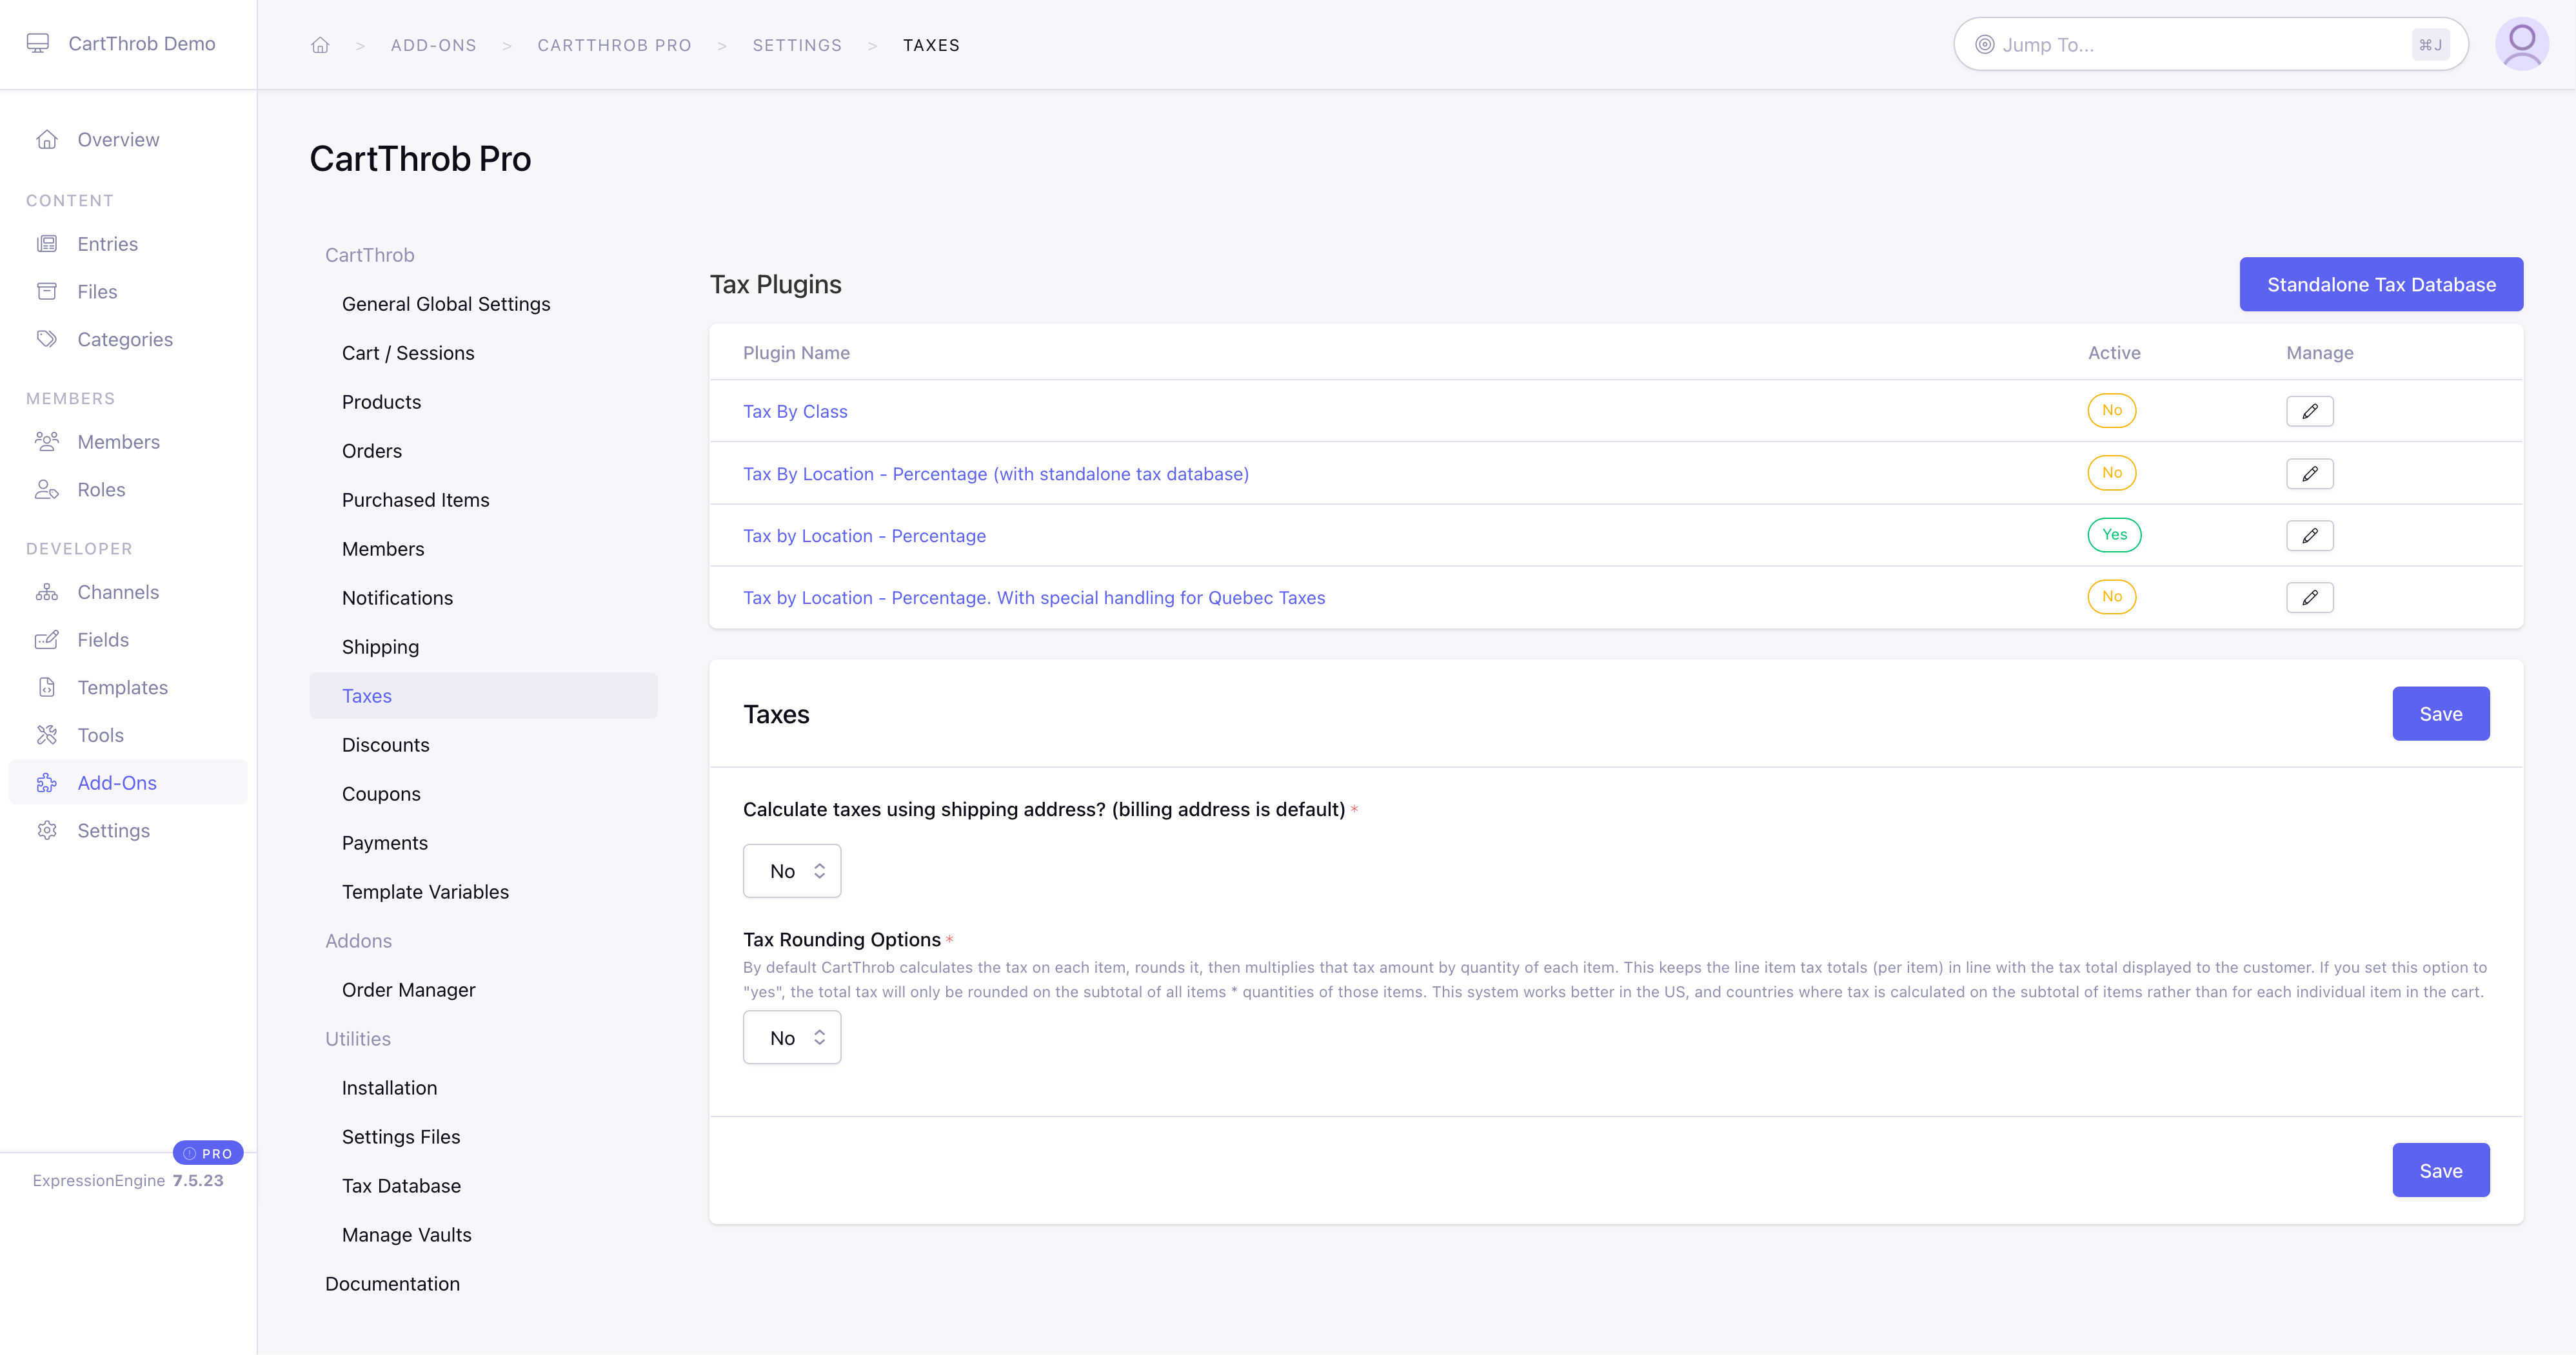The height and width of the screenshot is (1355, 2576).
Task: Click the Yes active status badge
Action: [x=2114, y=534]
